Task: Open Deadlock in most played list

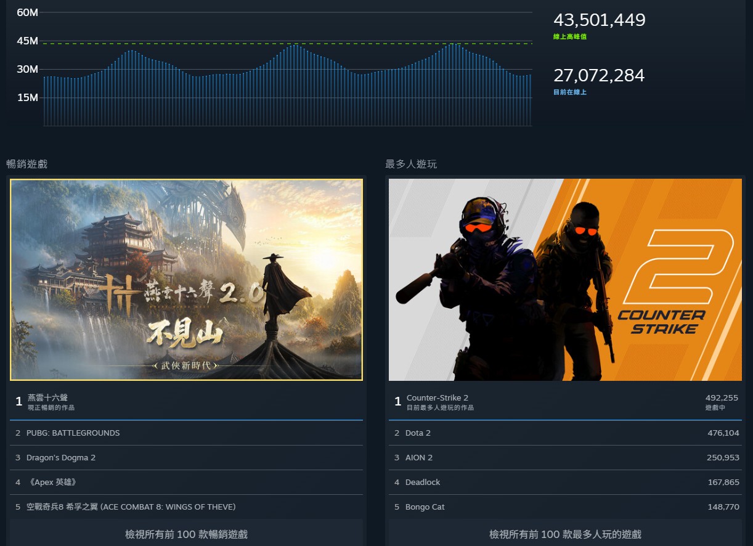Action: coord(565,483)
